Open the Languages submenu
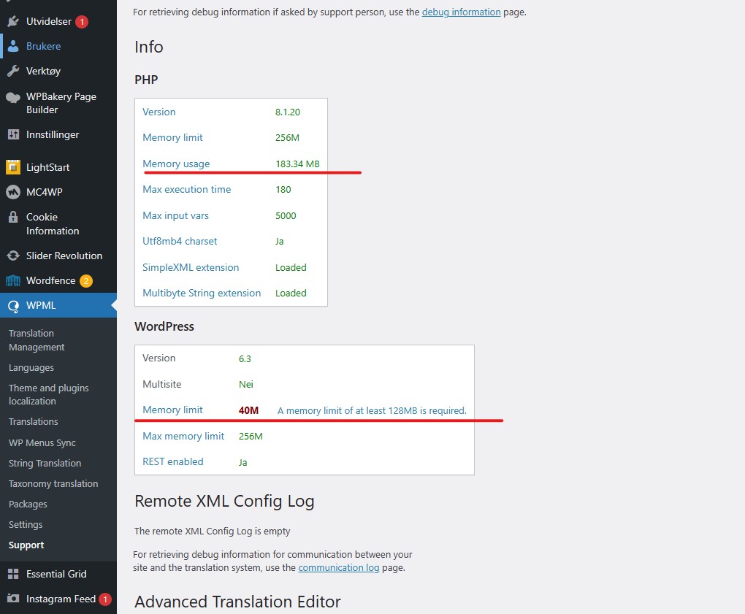Image resolution: width=745 pixels, height=614 pixels. [31, 367]
